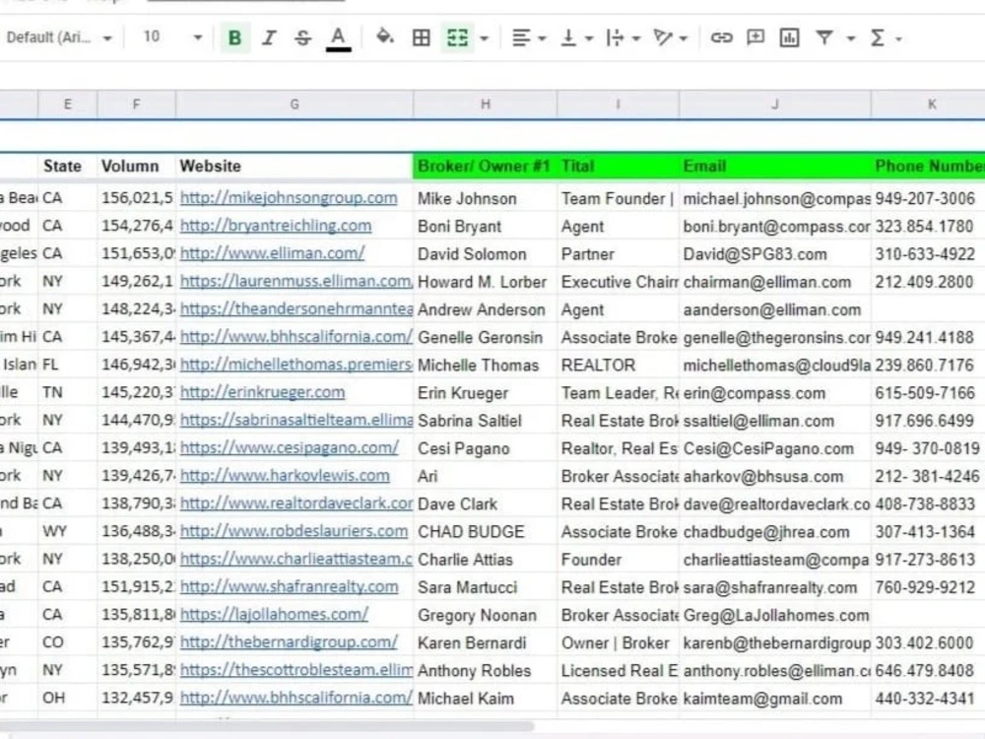Click the merge cells icon
The width and height of the screenshot is (985, 739).
click(x=456, y=36)
